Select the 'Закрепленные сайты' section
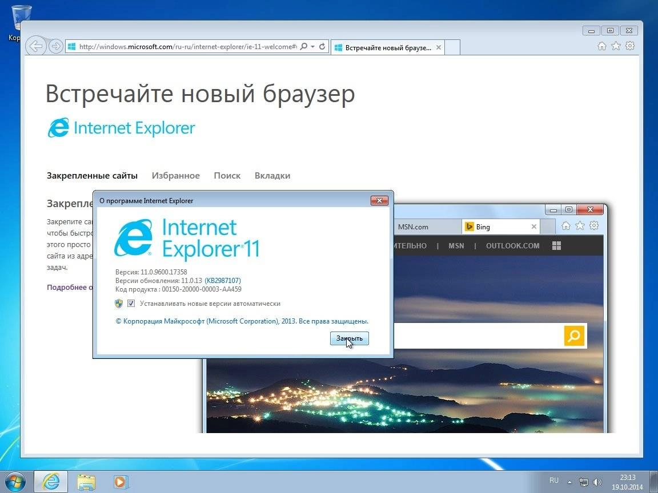 point(92,176)
